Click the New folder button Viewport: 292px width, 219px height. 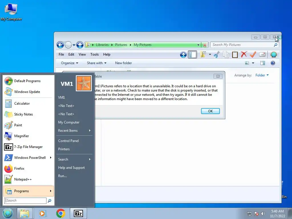(123, 63)
